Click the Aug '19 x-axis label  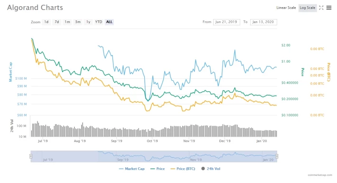tap(80, 141)
